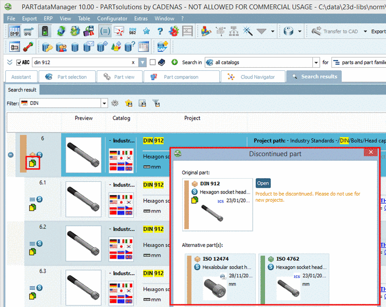Select the DIN 912 original part card
This screenshot has height=307, width=386.
pos(217,205)
